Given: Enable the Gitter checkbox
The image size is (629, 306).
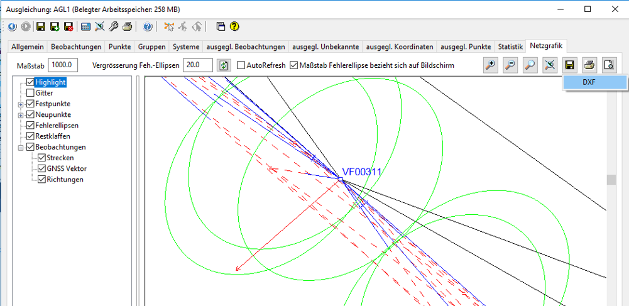Looking at the screenshot, I should (x=30, y=93).
